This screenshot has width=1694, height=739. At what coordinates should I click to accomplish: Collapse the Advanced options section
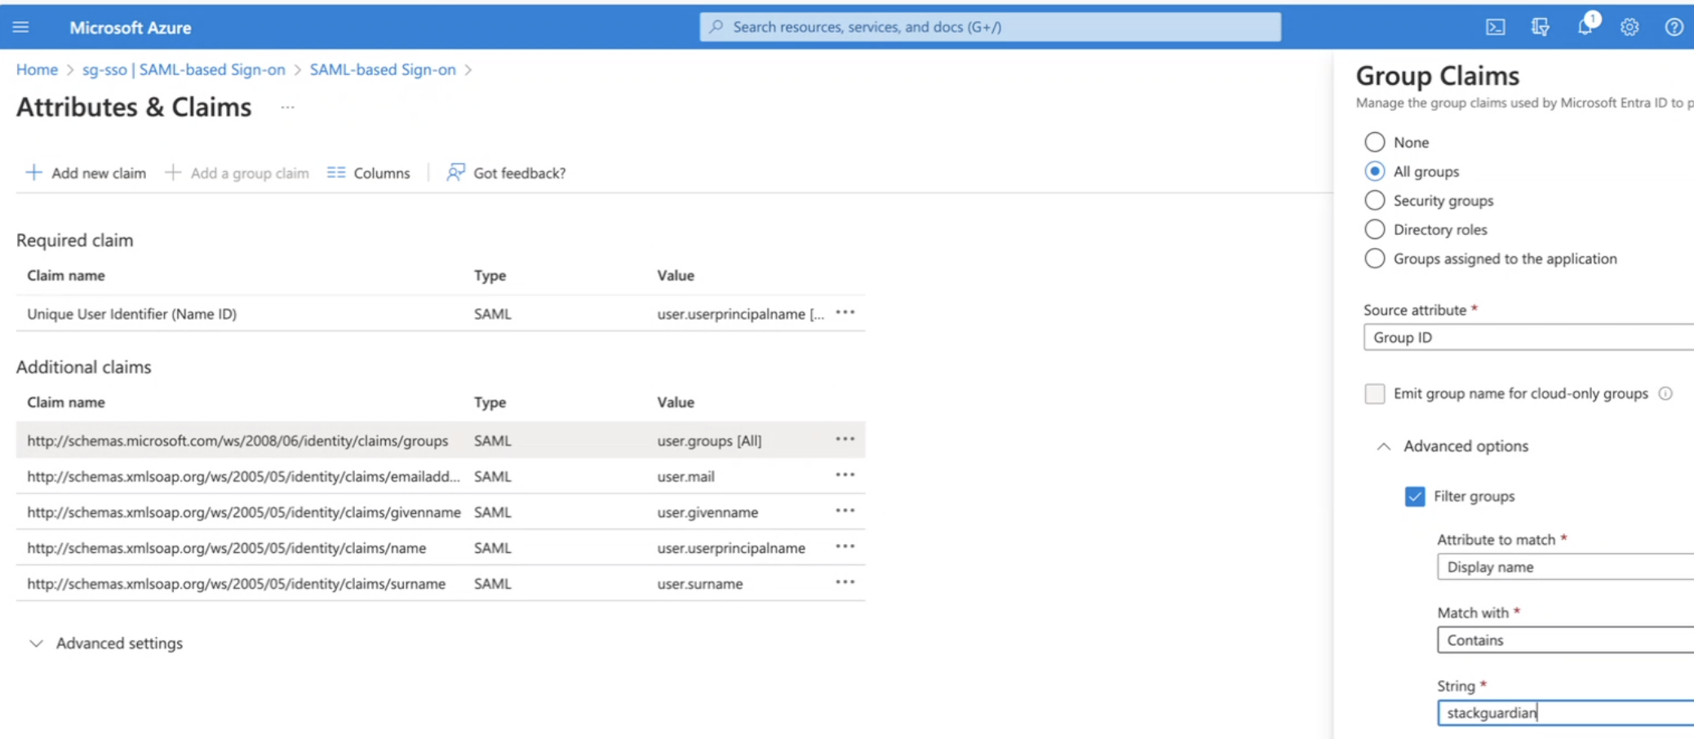(x=1383, y=446)
